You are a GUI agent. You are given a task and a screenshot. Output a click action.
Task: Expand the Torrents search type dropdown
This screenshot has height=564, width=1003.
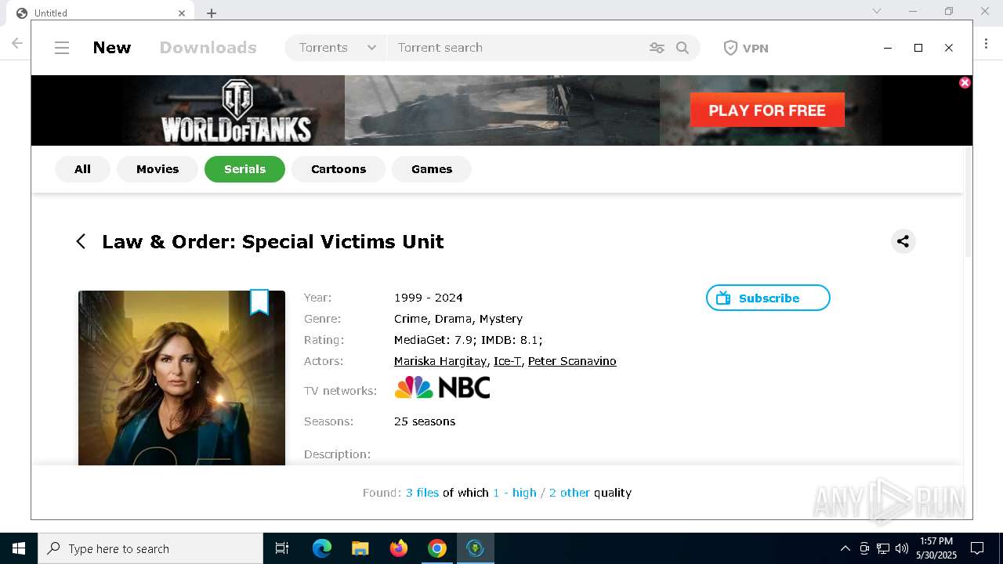(x=337, y=48)
